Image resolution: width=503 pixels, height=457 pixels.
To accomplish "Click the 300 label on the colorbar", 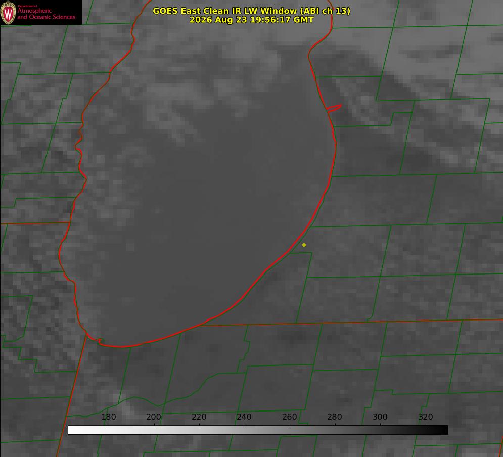I will coord(380,417).
